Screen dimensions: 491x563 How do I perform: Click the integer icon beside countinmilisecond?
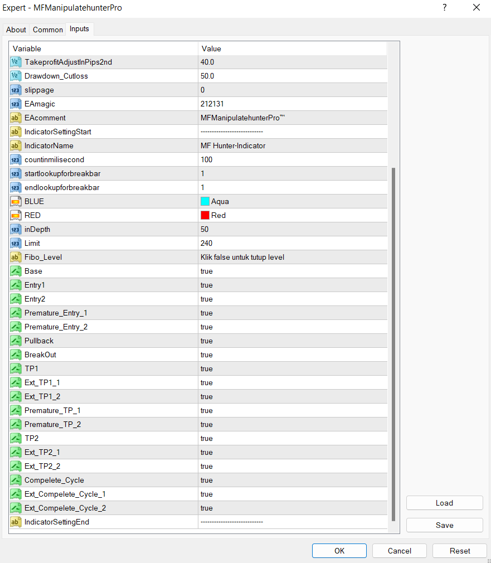16,160
